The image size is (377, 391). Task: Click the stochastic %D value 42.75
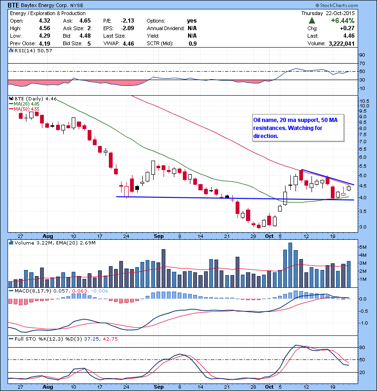click(x=110, y=339)
